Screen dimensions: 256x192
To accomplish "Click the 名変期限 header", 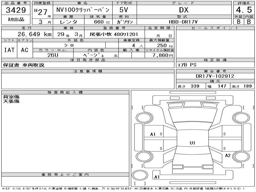I will pos(159,28).
